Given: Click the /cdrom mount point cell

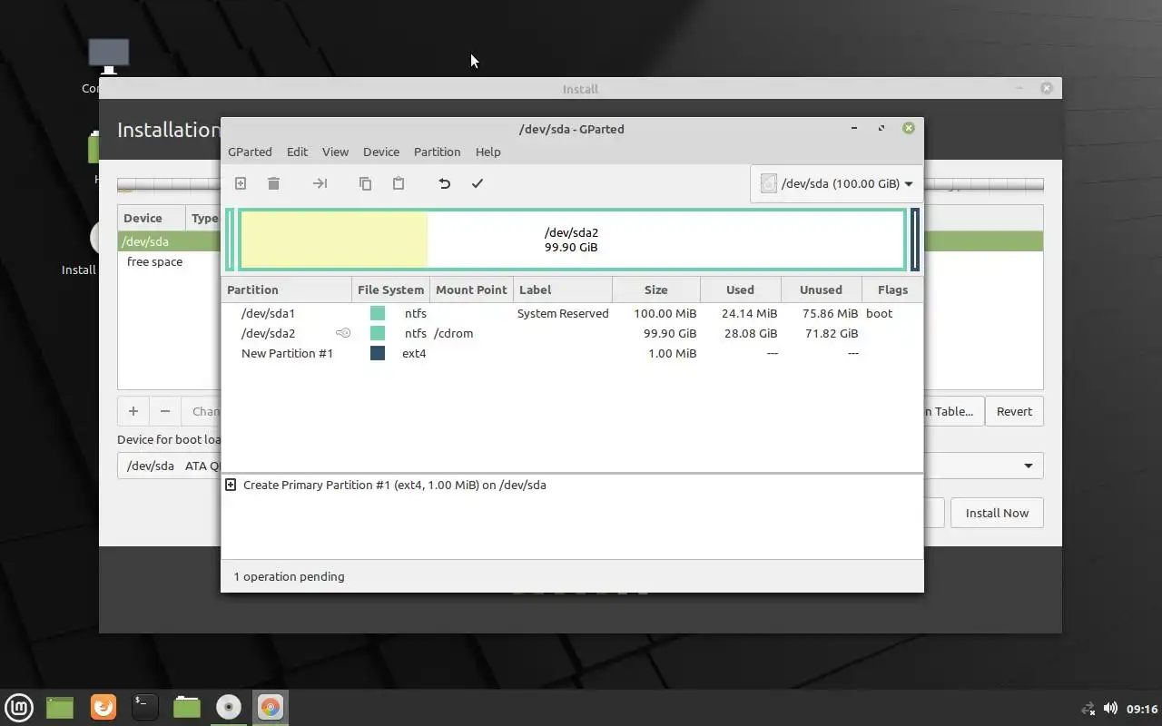Looking at the screenshot, I should click(454, 333).
